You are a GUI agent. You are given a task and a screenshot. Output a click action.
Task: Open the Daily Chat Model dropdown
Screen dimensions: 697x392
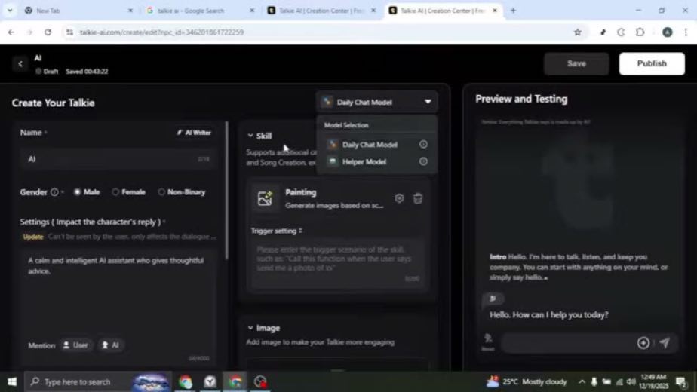click(x=377, y=103)
